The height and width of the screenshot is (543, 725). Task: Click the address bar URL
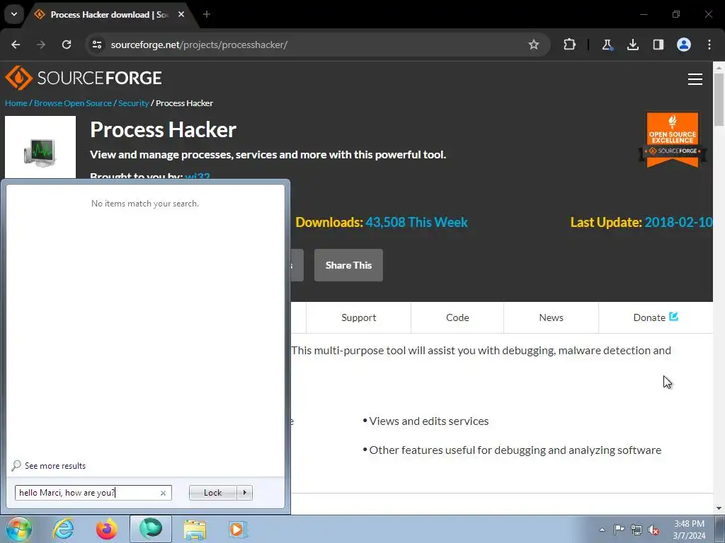tap(199, 45)
